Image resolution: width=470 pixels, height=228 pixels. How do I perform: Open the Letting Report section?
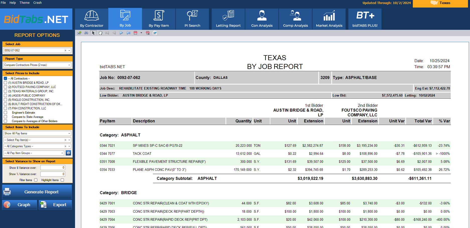click(228, 19)
